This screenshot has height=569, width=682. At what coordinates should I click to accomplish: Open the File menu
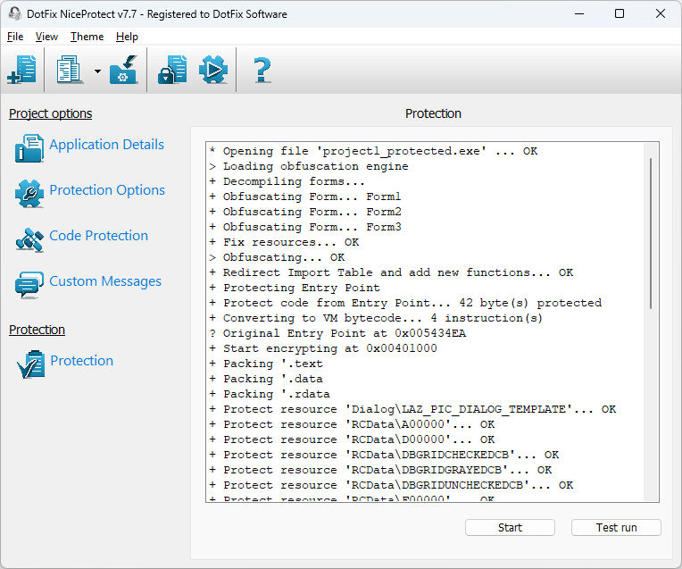pyautogui.click(x=15, y=37)
